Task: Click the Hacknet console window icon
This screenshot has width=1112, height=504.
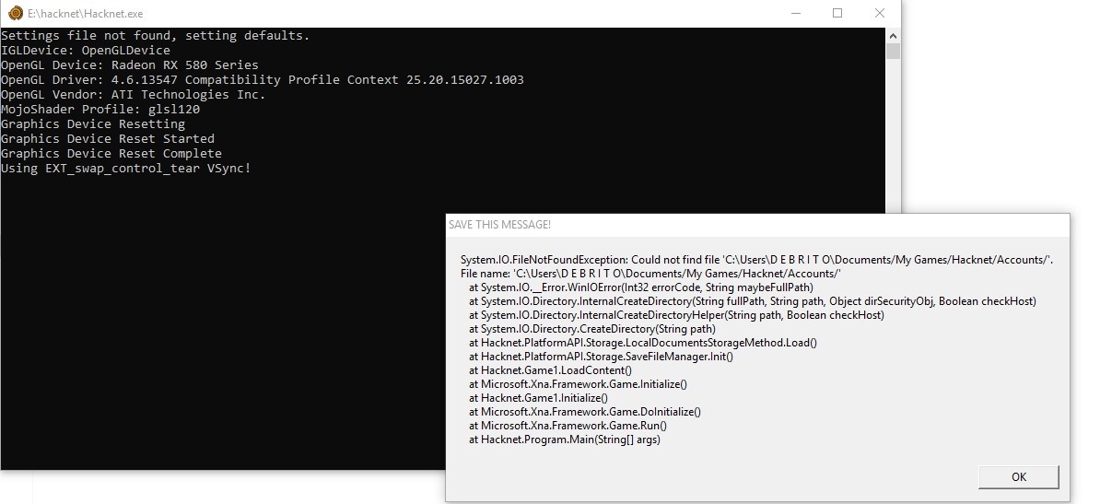Action: click(x=15, y=14)
